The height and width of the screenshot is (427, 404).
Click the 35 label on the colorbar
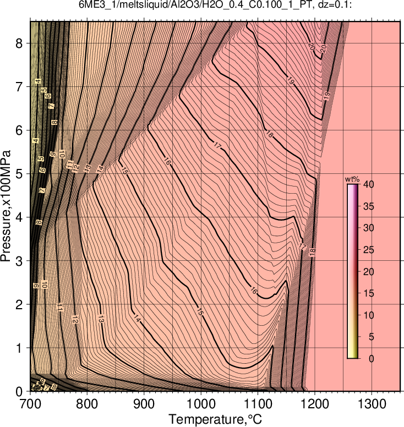coord(368,206)
